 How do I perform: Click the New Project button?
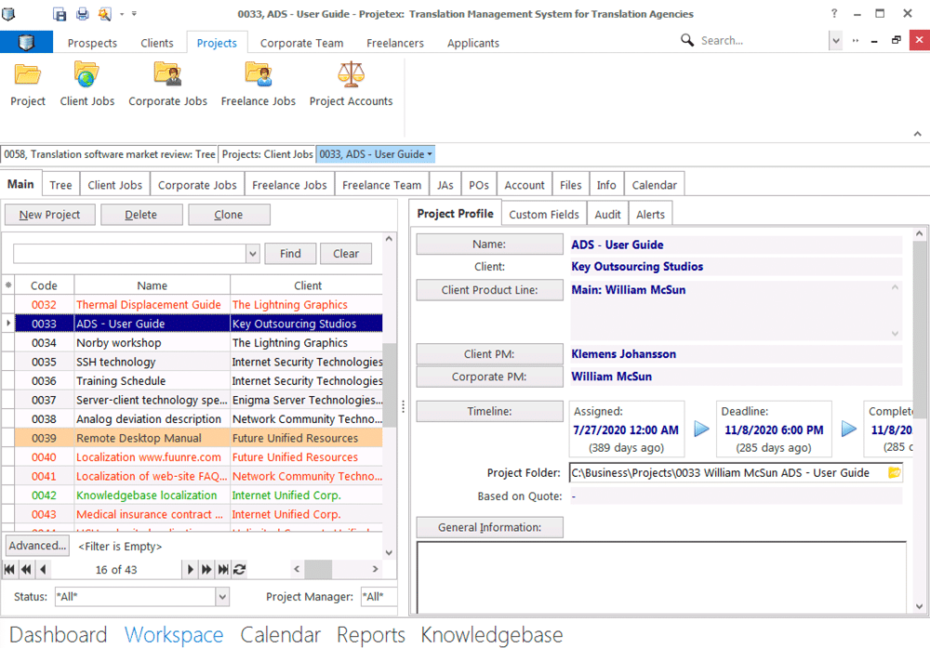click(x=50, y=215)
